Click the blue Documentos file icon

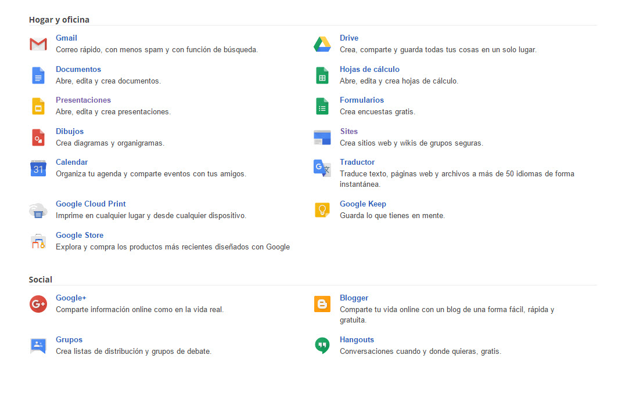tap(38, 75)
